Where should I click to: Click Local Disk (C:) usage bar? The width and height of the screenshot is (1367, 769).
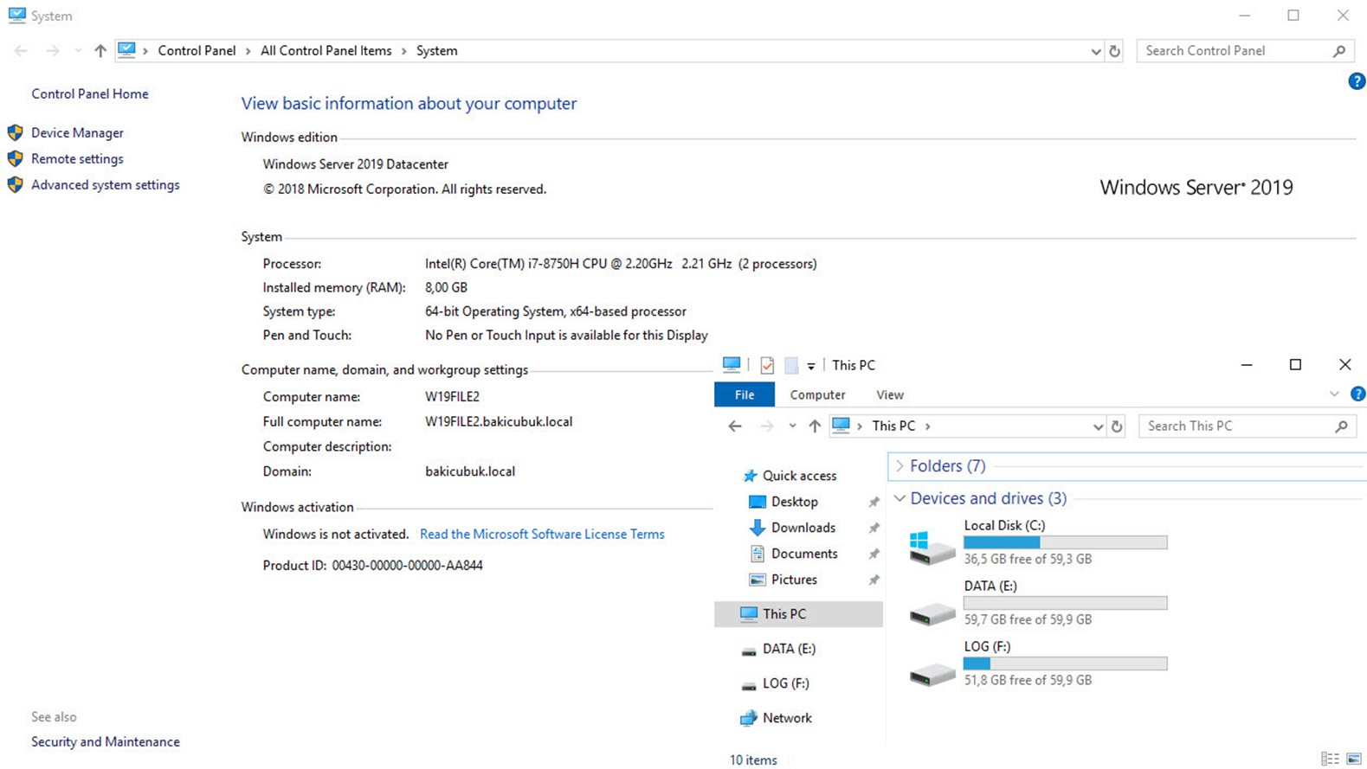[x=1065, y=542]
